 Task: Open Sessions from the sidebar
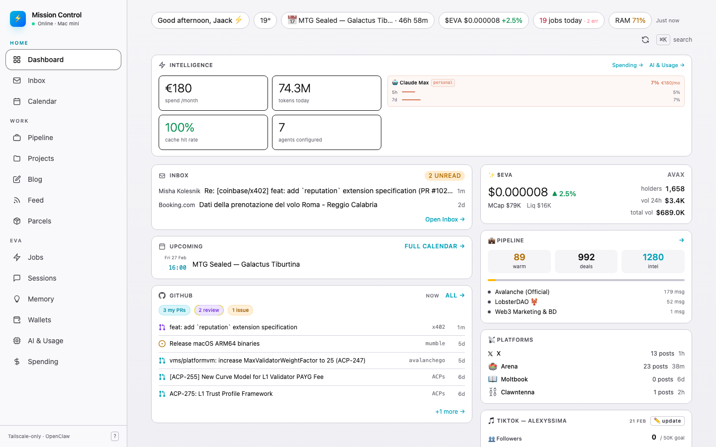tap(63, 278)
